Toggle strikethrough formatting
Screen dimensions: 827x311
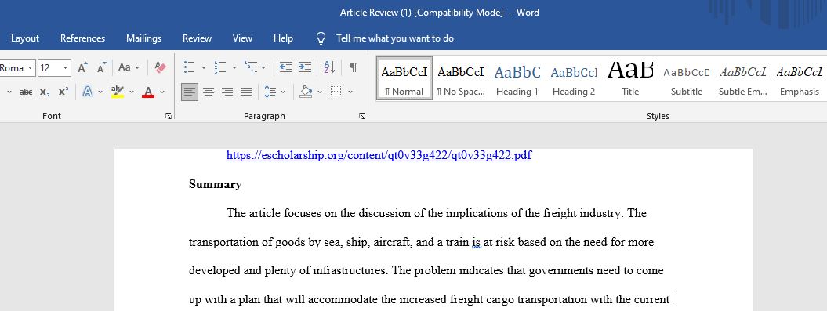tap(25, 92)
